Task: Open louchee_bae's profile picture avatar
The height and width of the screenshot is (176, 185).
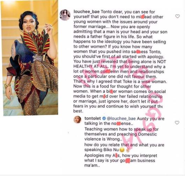Action: click(x=65, y=15)
